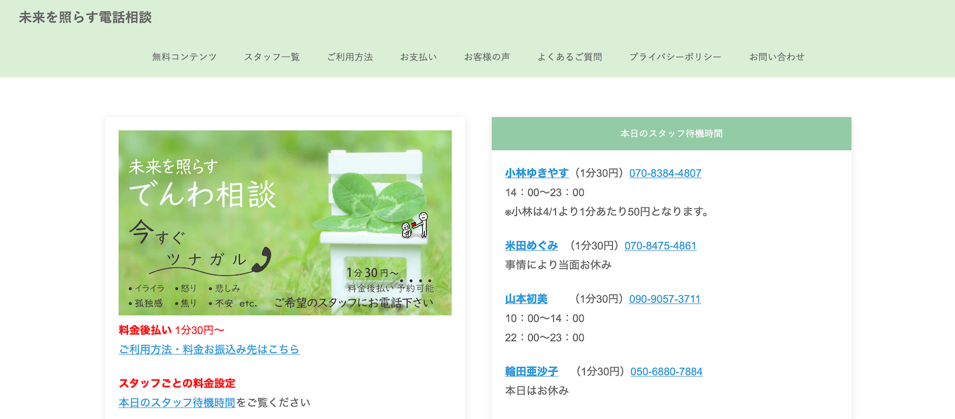Open the プライバシーポリシー page
This screenshot has width=955, height=419.
[x=675, y=57]
